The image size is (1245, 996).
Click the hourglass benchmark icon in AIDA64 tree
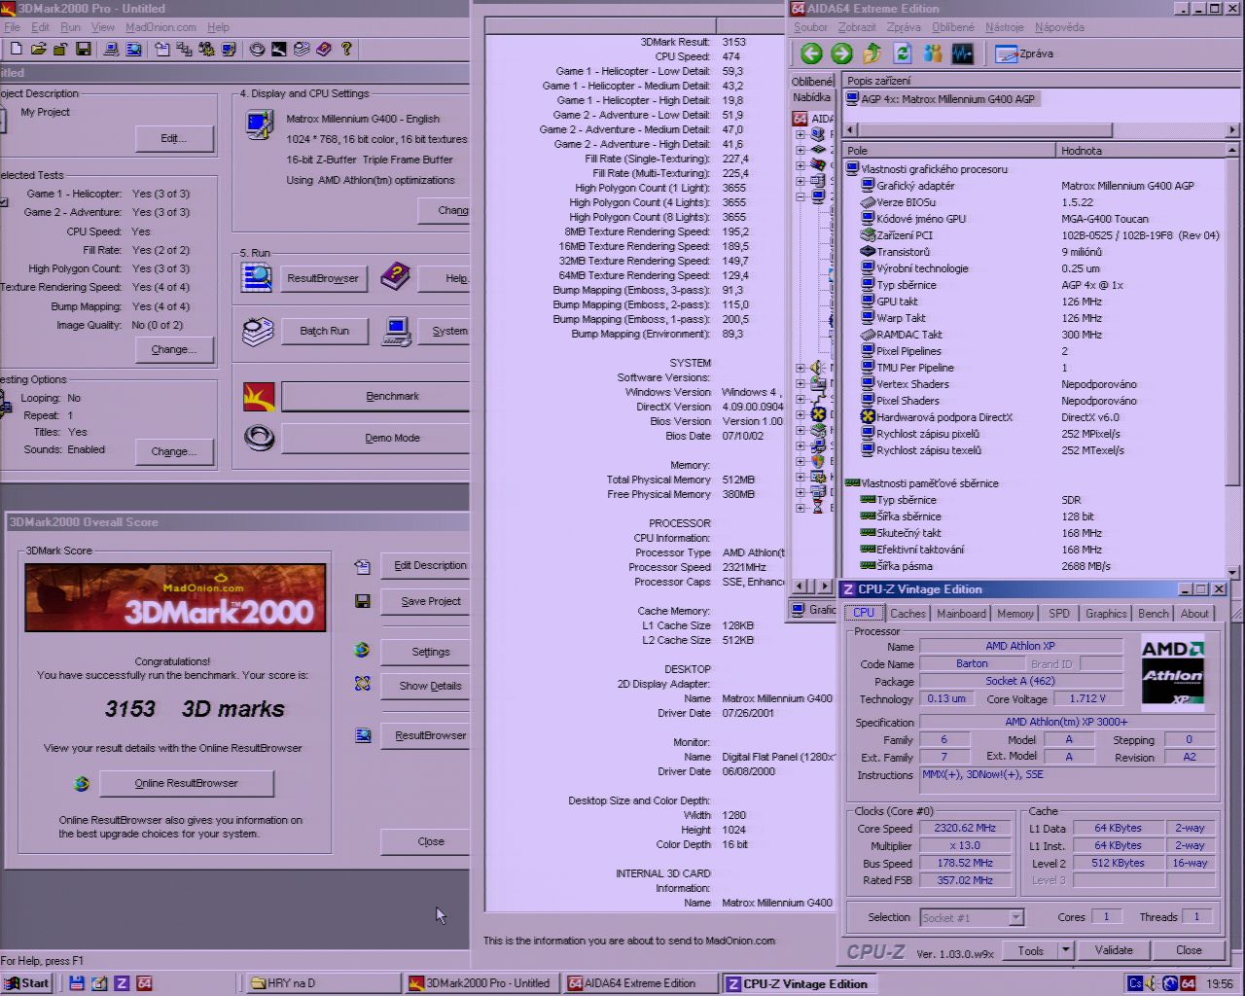tap(818, 508)
